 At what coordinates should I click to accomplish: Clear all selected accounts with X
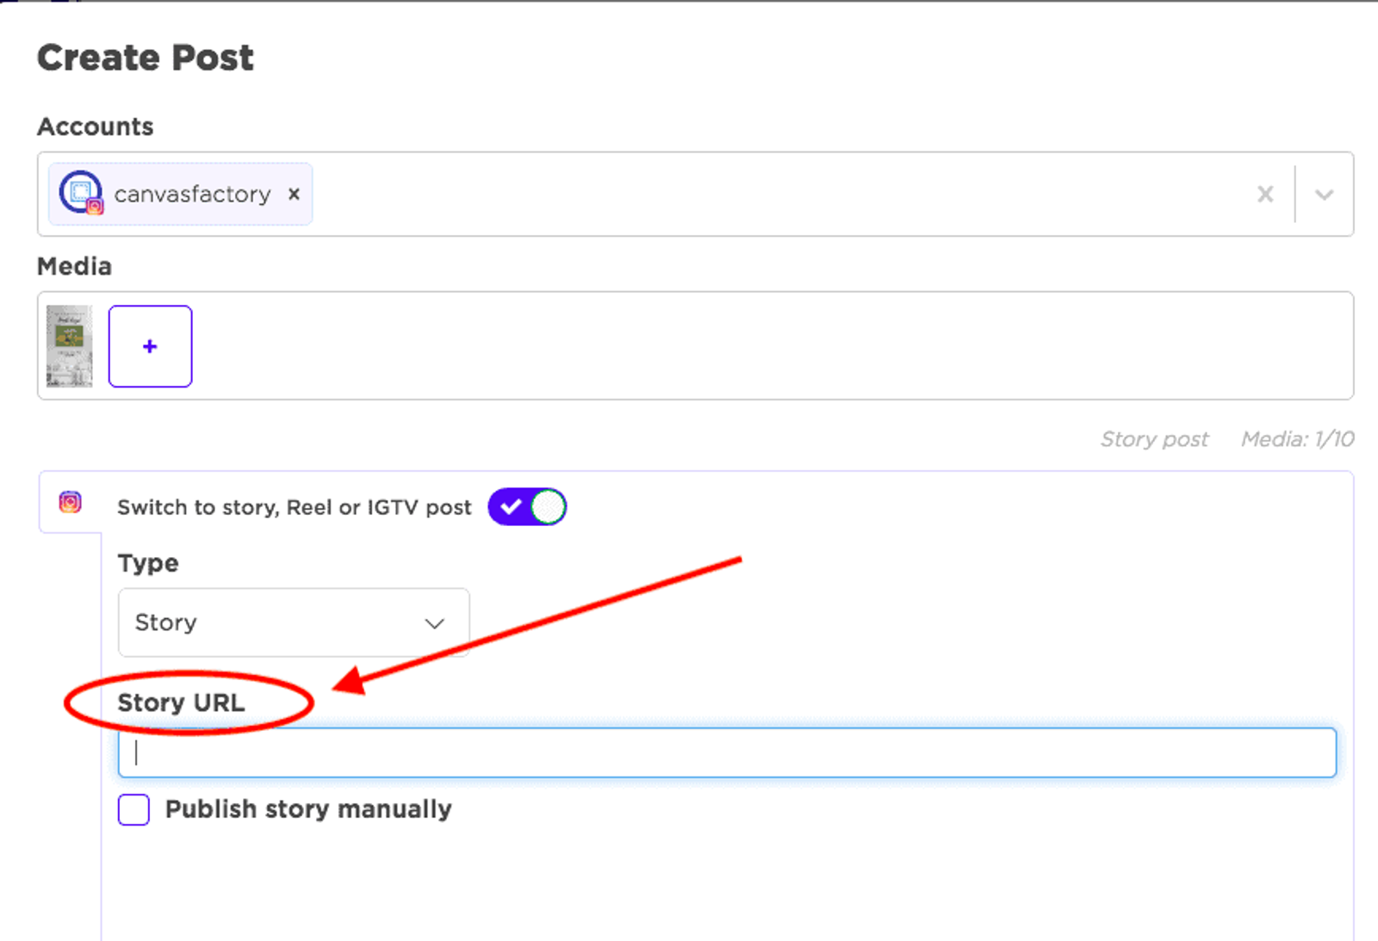[1265, 194]
